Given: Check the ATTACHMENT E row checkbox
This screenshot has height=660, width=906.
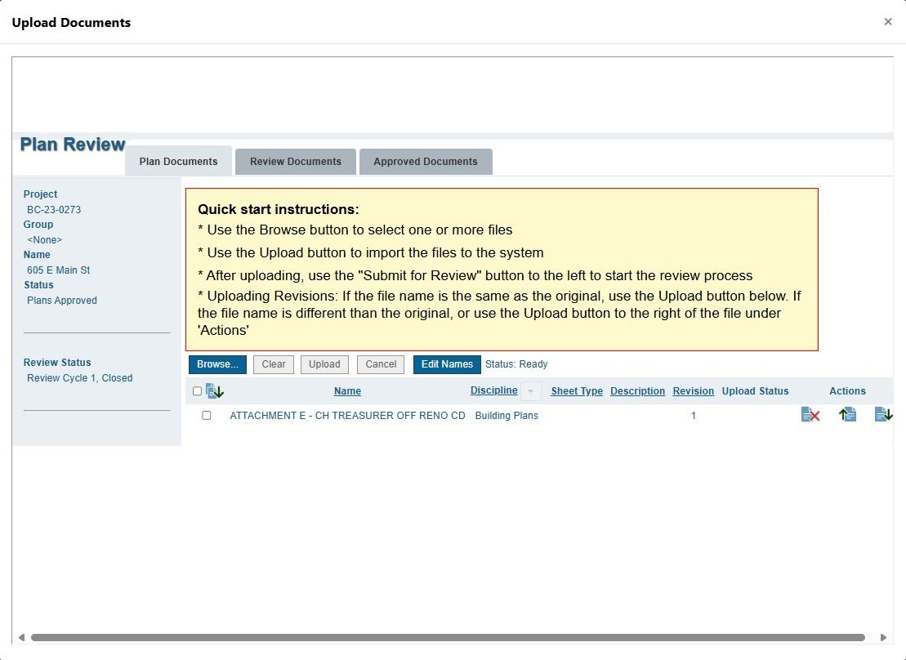Looking at the screenshot, I should (207, 416).
